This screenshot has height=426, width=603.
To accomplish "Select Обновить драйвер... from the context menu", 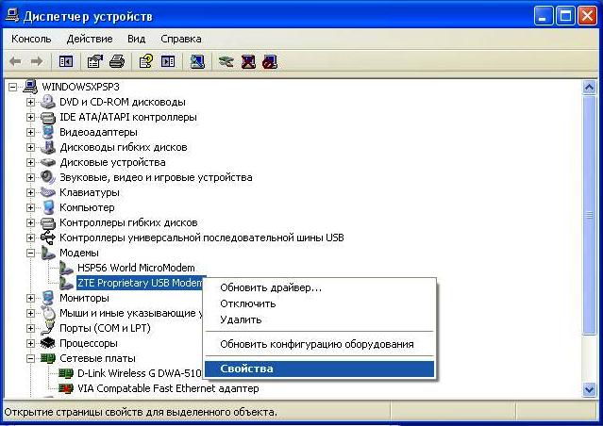I will coord(270,287).
